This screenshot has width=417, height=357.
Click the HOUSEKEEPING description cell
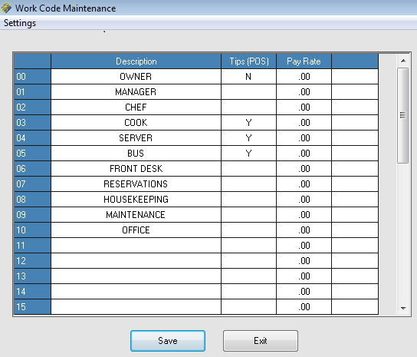(x=136, y=200)
